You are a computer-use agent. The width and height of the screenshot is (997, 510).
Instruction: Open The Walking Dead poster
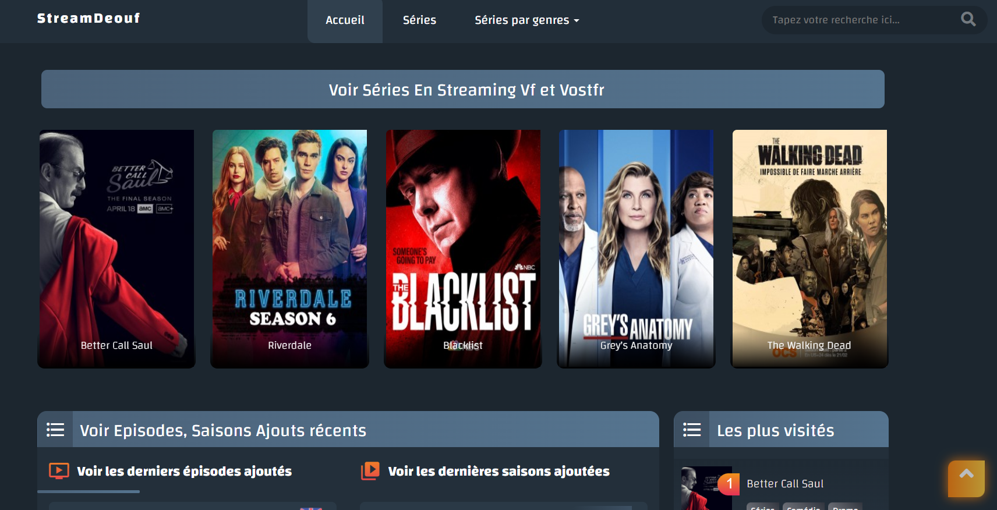[x=809, y=249]
